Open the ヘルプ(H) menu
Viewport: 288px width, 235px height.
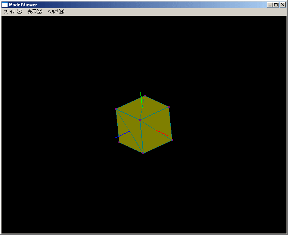[x=56, y=12]
